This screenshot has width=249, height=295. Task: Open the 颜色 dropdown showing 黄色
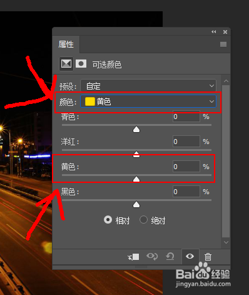coord(148,101)
